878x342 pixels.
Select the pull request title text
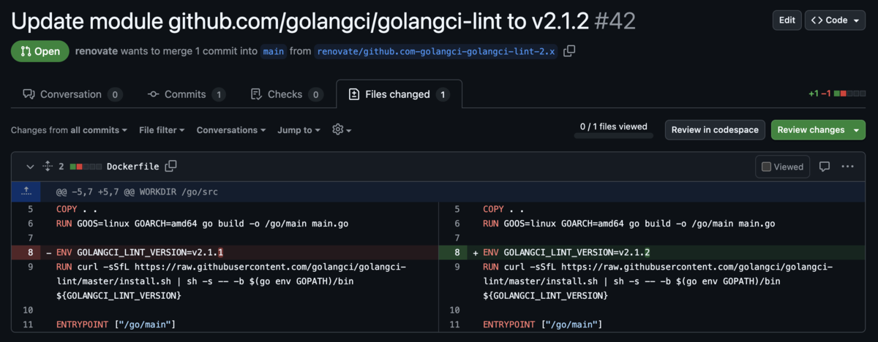pyautogui.click(x=300, y=21)
